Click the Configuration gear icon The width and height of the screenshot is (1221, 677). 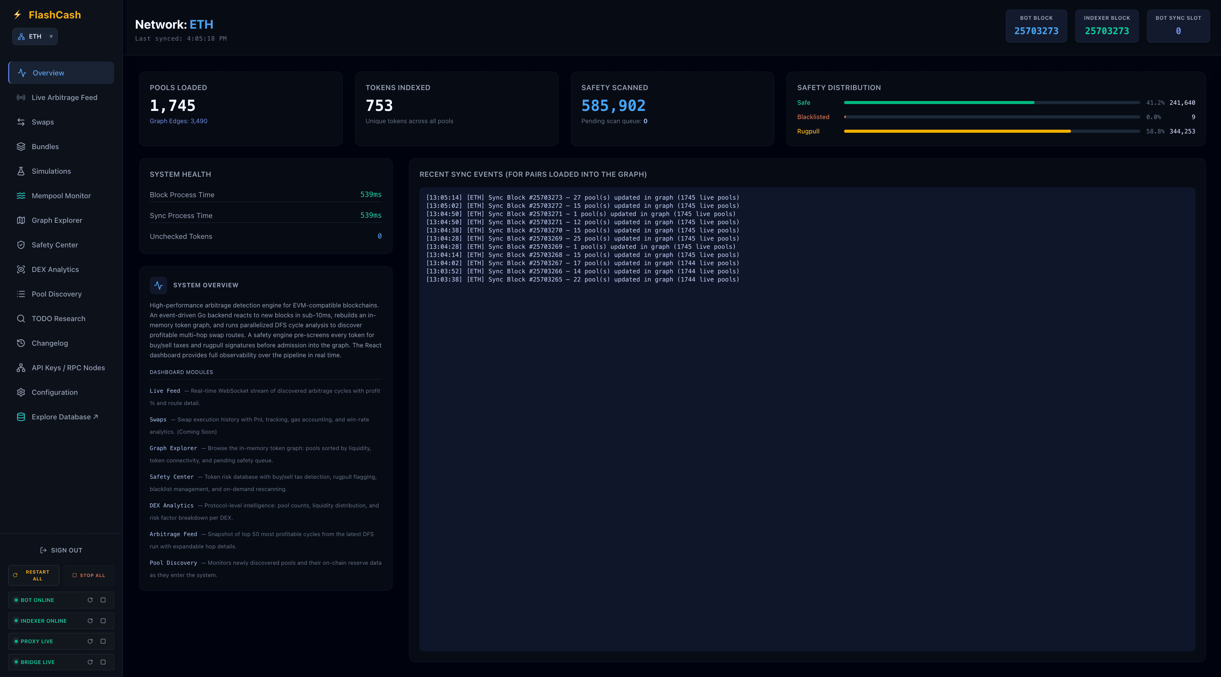pos(21,392)
